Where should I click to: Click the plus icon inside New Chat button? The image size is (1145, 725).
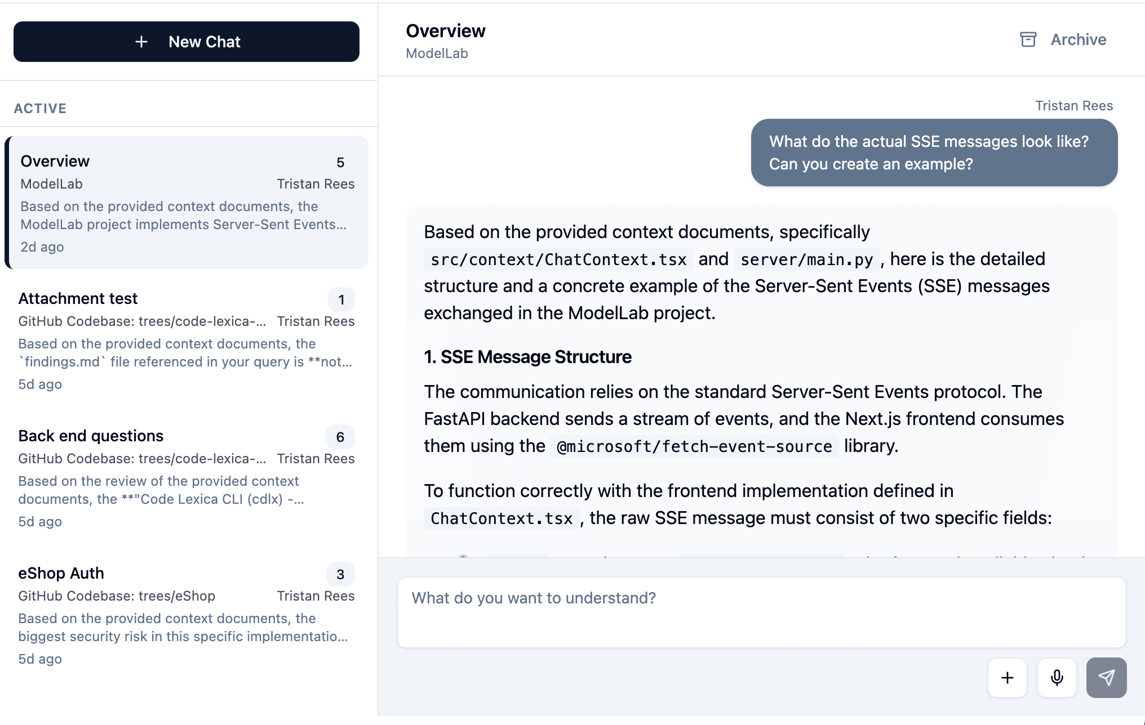[141, 42]
